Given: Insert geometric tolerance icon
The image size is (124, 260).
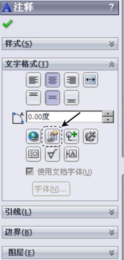Looking at the screenshot, I should coord(33,154).
